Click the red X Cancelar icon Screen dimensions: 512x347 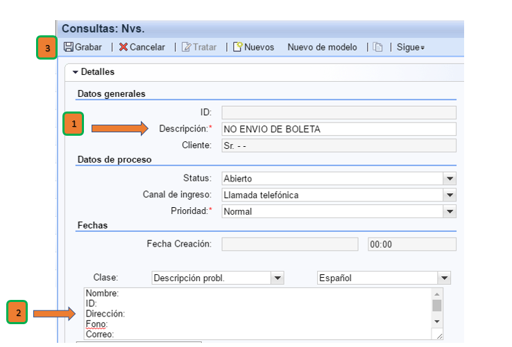(x=123, y=47)
